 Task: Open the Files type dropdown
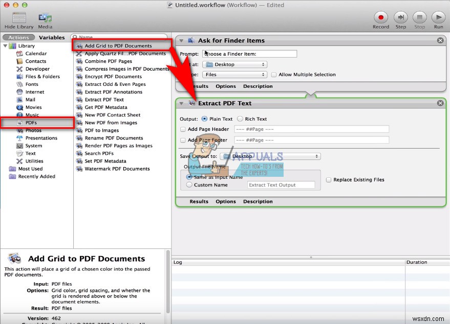234,74
